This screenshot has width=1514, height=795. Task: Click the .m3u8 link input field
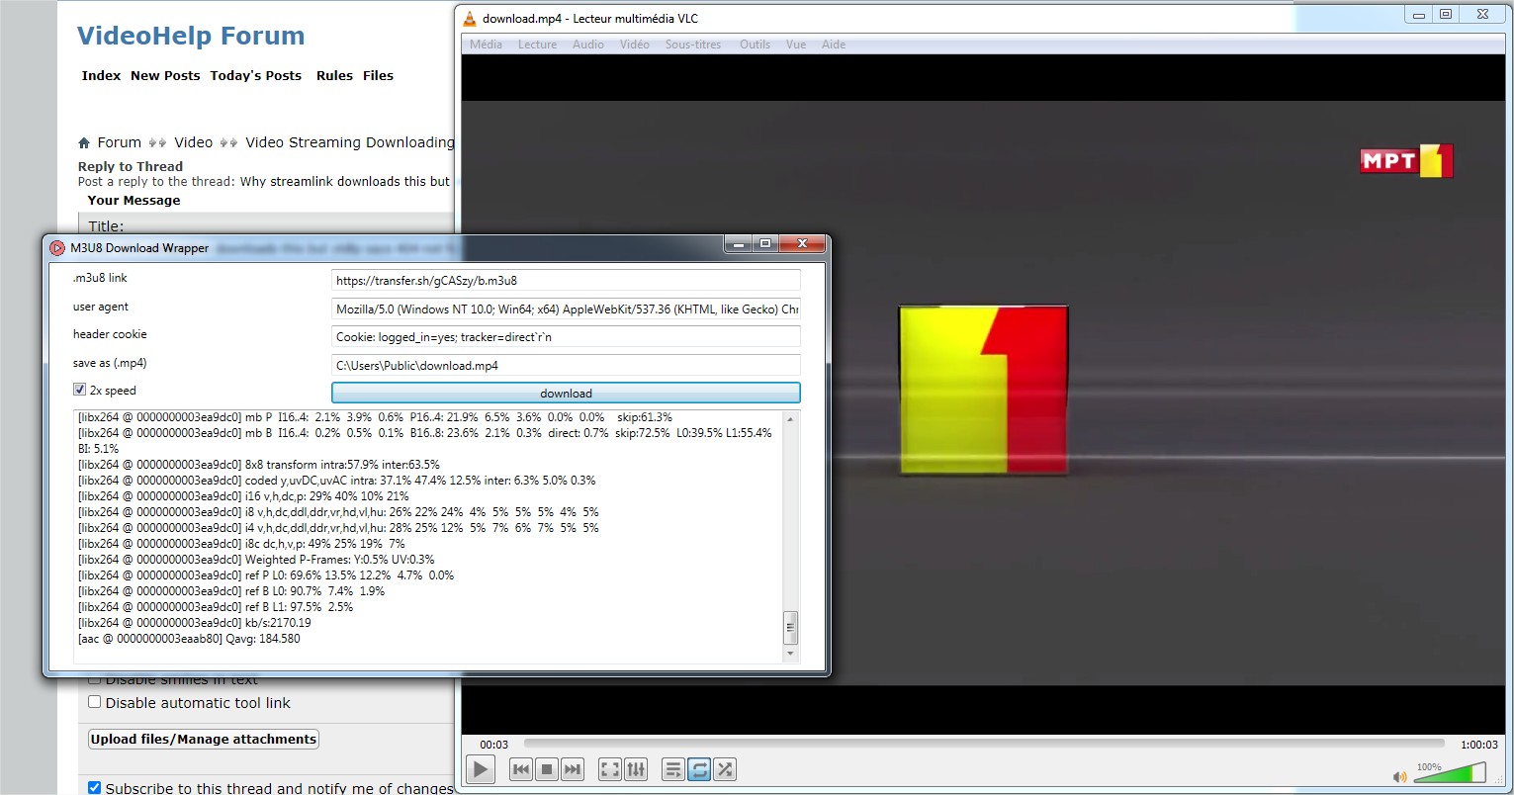click(566, 281)
